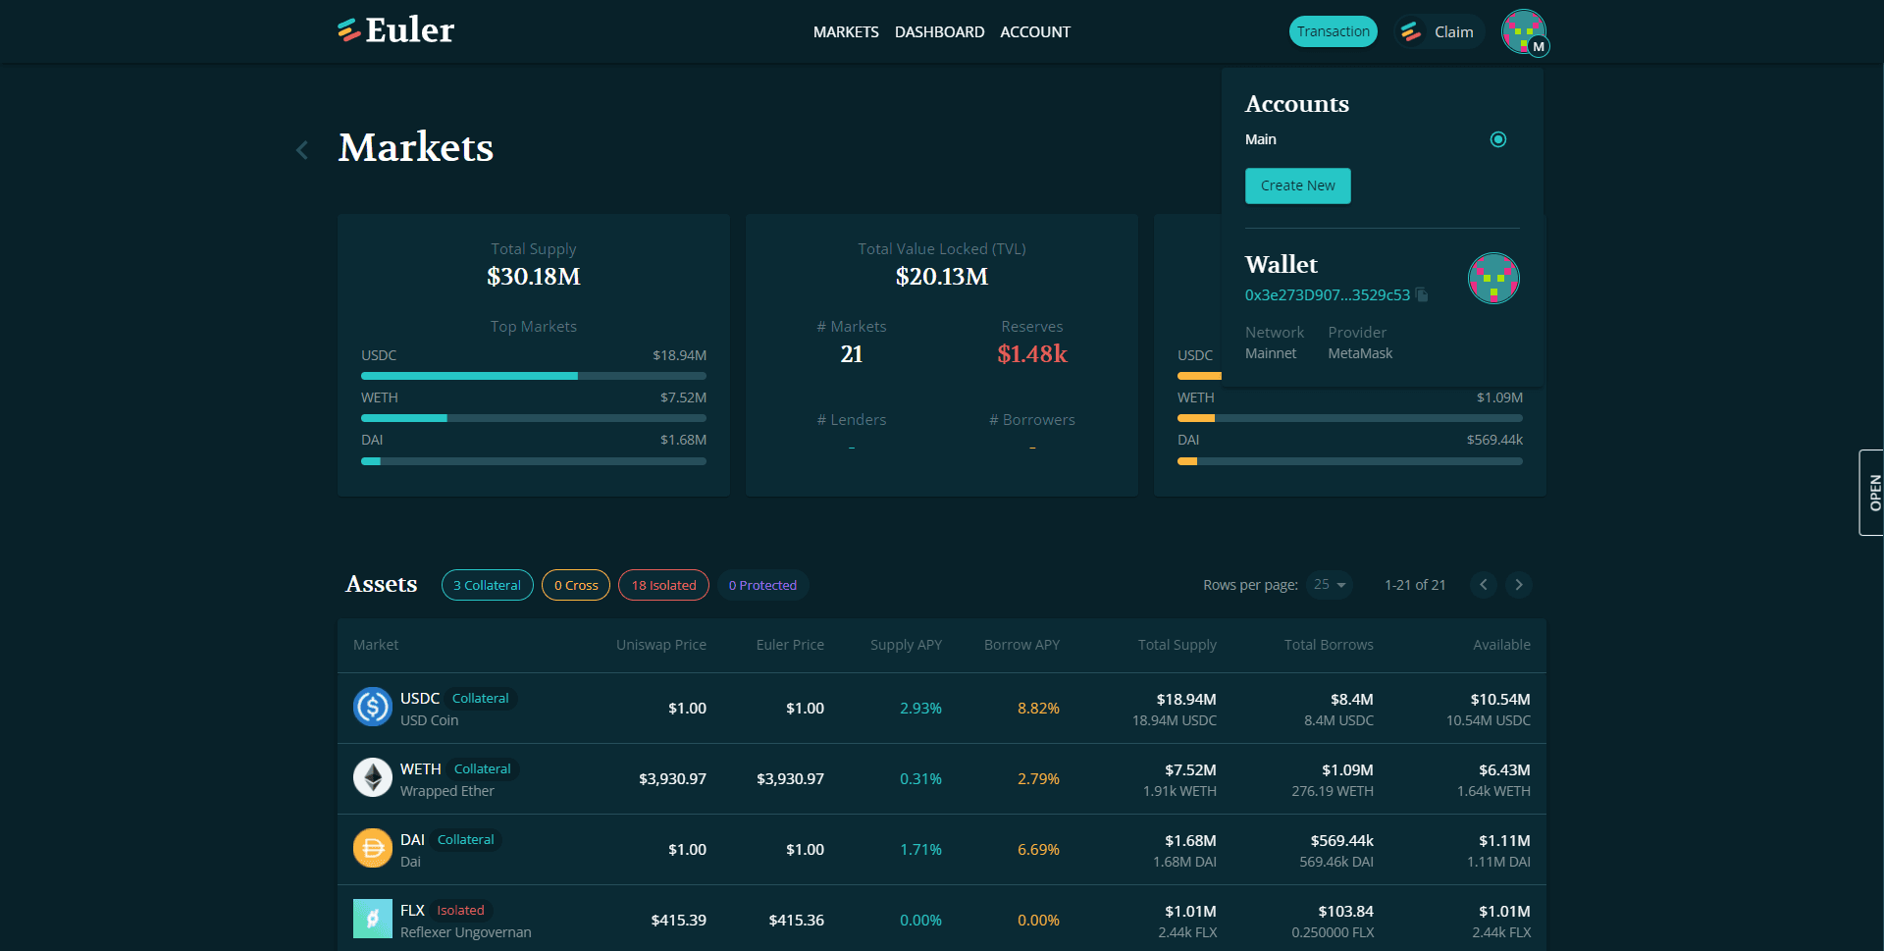The image size is (1884, 951).
Task: Click the Reserves value $1.48k
Action: [1032, 354]
